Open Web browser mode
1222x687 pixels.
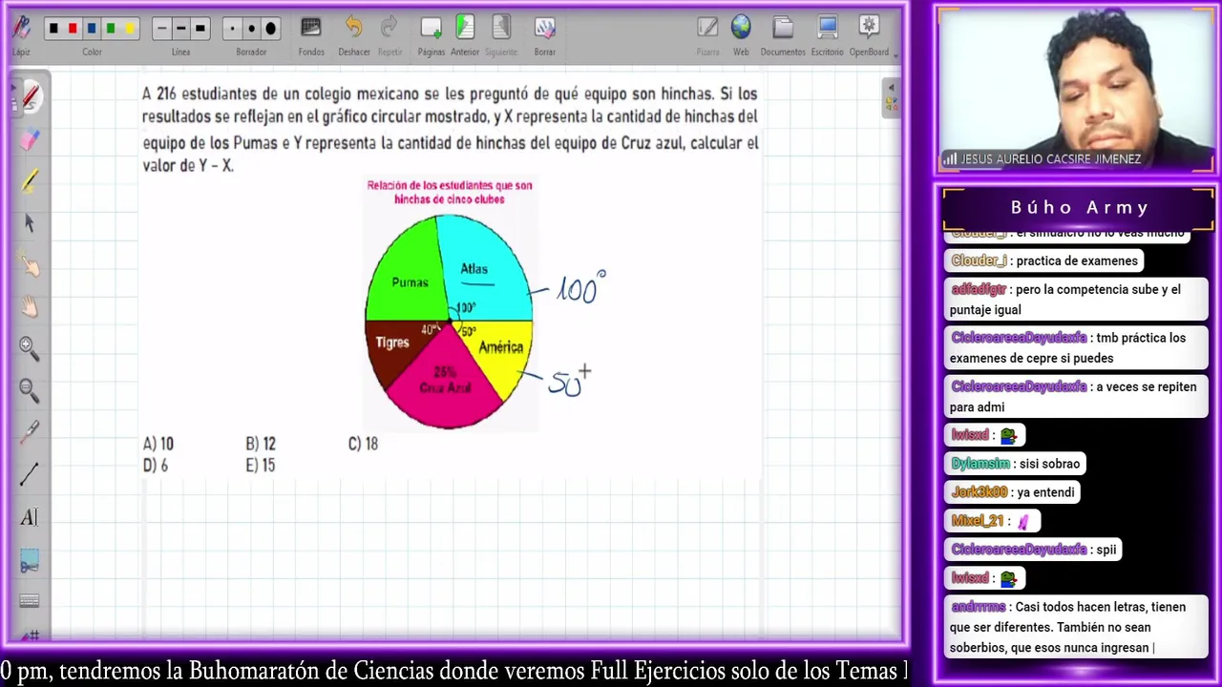(741, 36)
